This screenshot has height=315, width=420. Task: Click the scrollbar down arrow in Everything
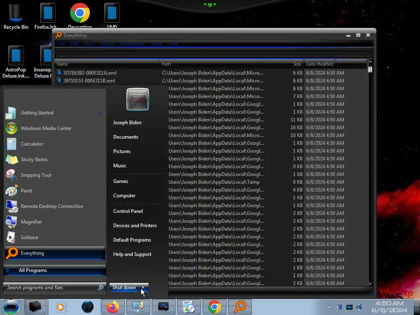tap(370, 284)
